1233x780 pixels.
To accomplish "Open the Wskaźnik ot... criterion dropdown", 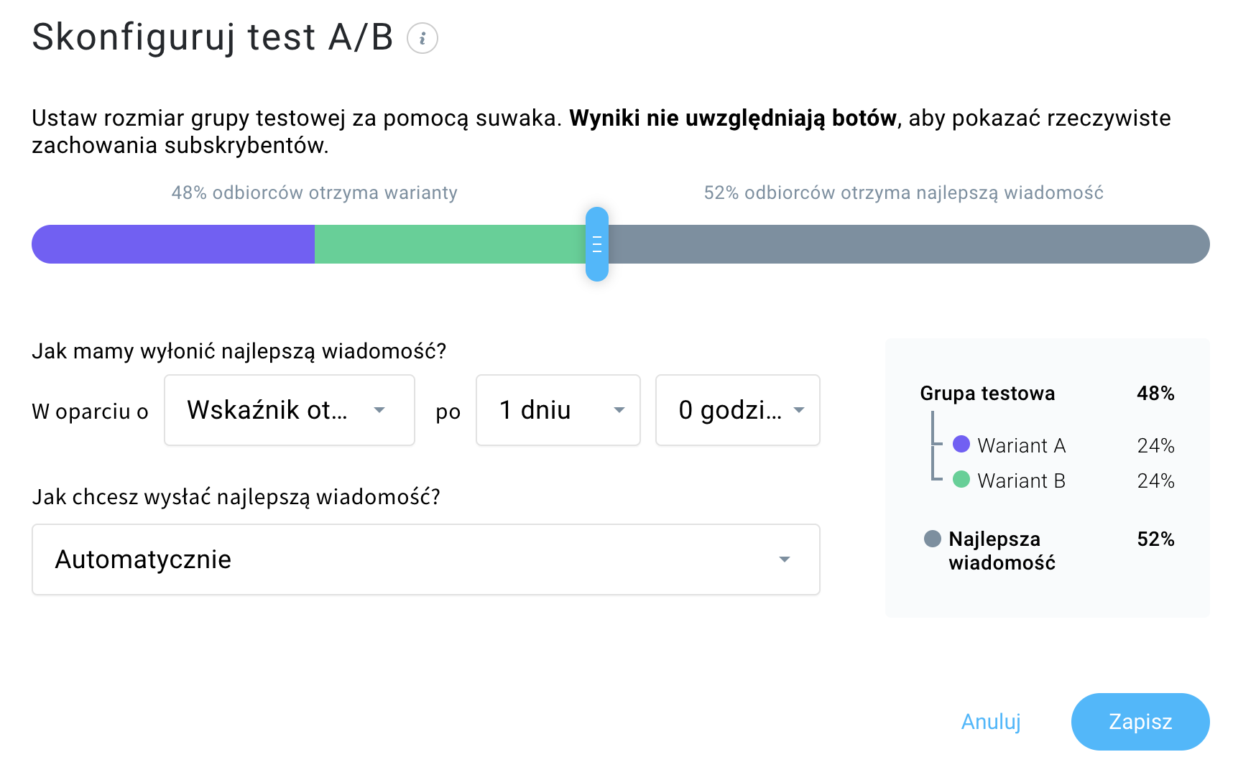I will pyautogui.click(x=289, y=410).
